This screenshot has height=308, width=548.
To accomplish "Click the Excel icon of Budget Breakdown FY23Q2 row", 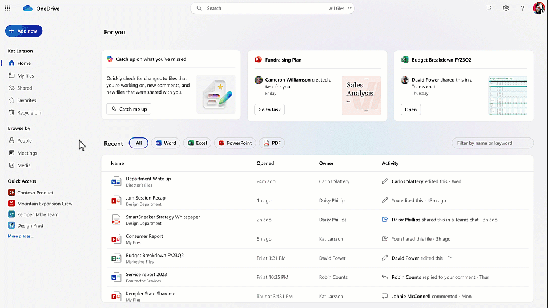I will point(116,258).
